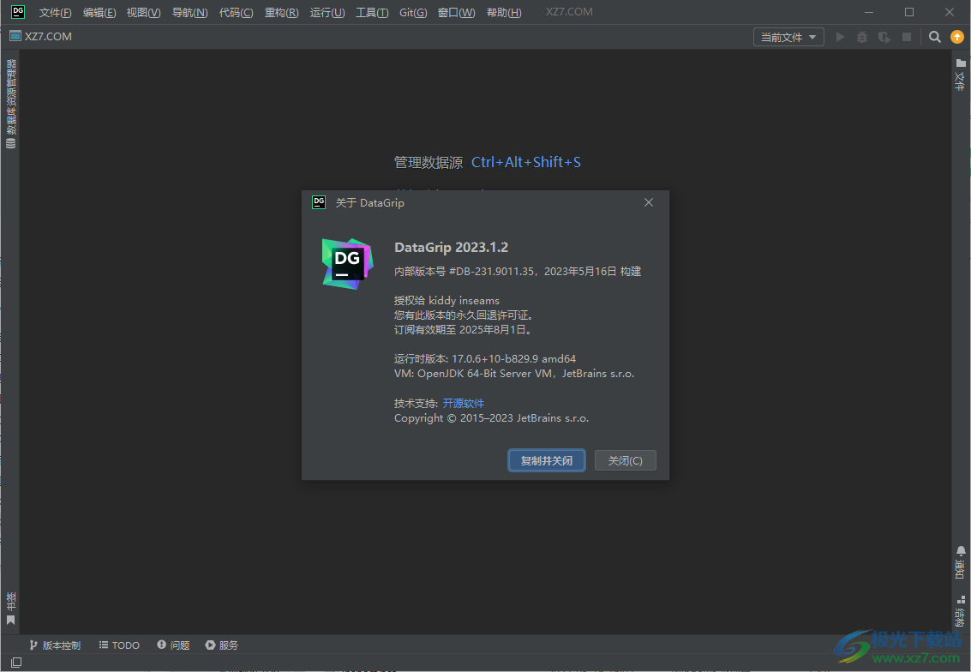
Task: Open the 问题 problems tool window
Action: pos(173,645)
